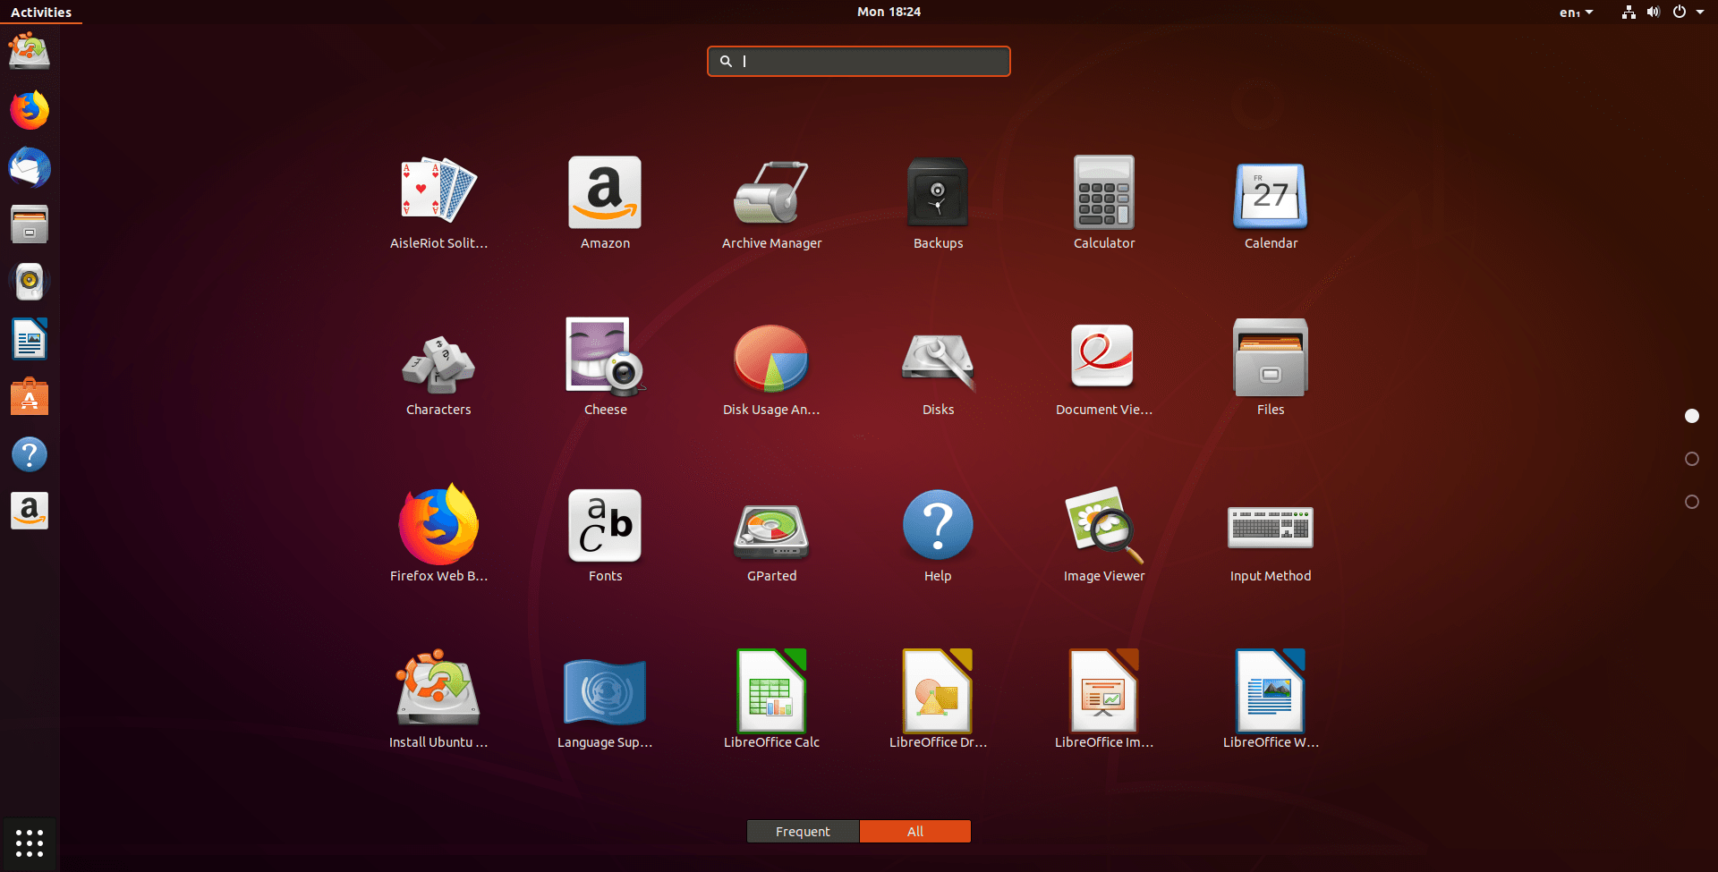This screenshot has height=872, width=1718.
Task: Click the volume icon in the top bar
Action: click(x=1654, y=12)
